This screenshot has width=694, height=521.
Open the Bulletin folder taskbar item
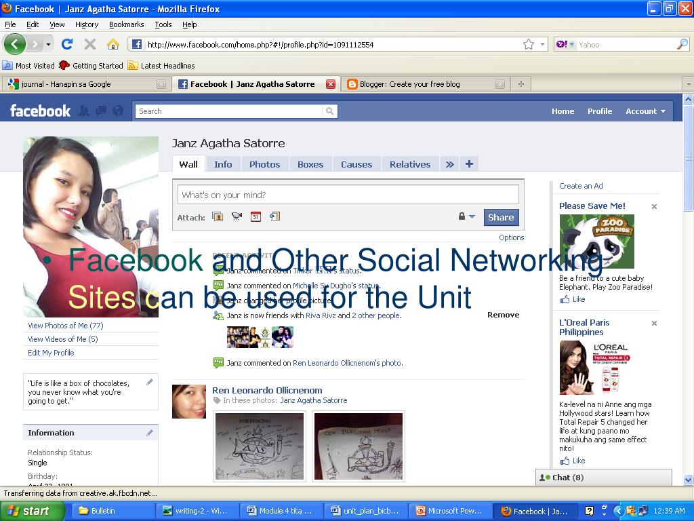(114, 511)
